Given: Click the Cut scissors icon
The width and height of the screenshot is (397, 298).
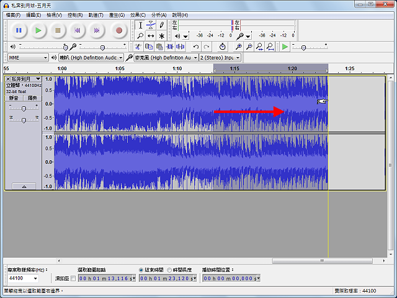Looking at the screenshot, I should coord(138,47).
